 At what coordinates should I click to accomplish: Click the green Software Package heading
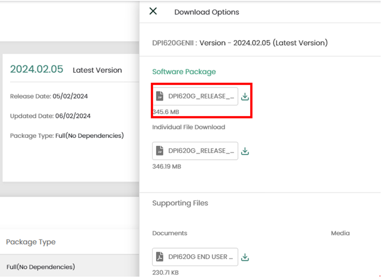coord(184,72)
